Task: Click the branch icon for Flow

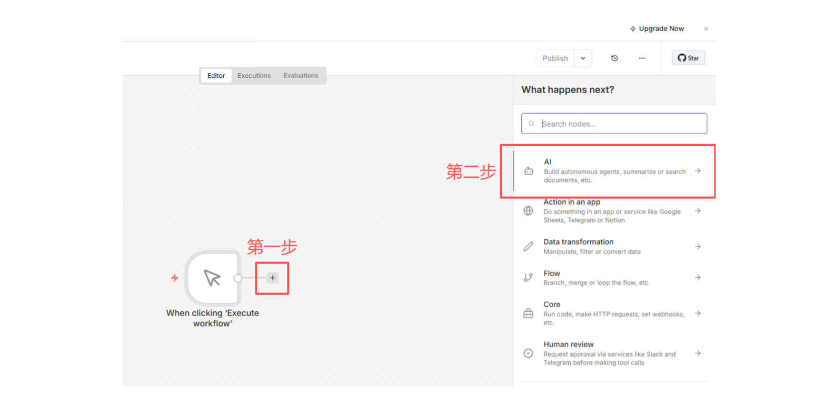Action: [x=528, y=278]
